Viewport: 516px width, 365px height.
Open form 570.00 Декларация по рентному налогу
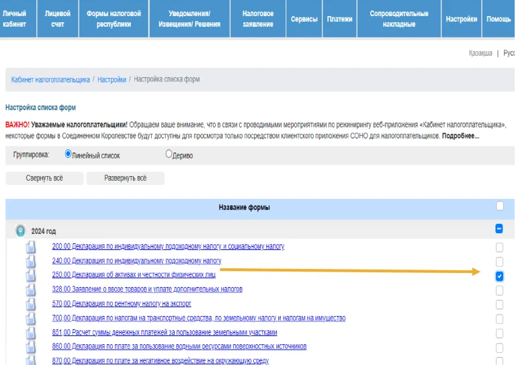[122, 303]
